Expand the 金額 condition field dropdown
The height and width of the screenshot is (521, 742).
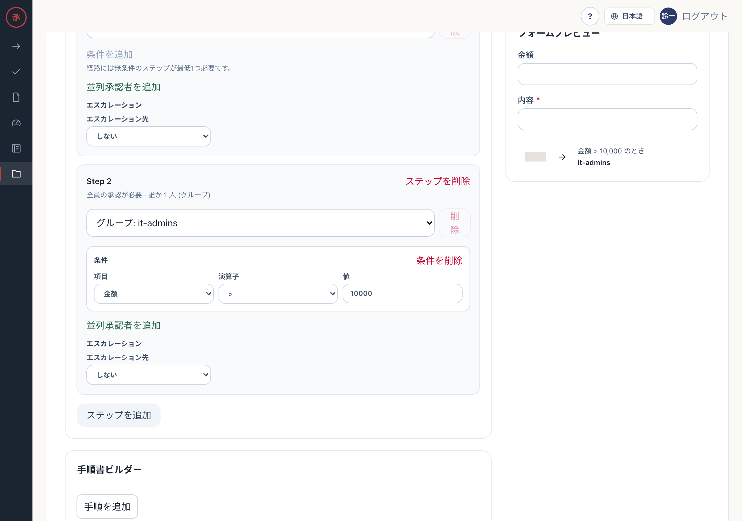(154, 294)
